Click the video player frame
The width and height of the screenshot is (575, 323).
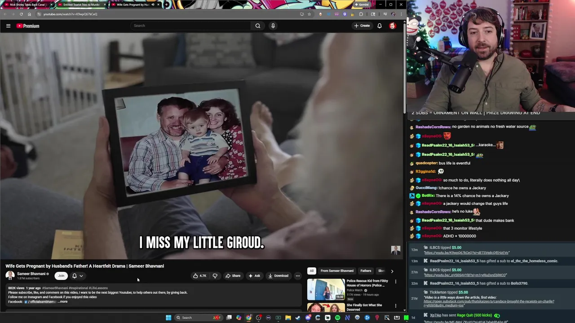(x=202, y=146)
